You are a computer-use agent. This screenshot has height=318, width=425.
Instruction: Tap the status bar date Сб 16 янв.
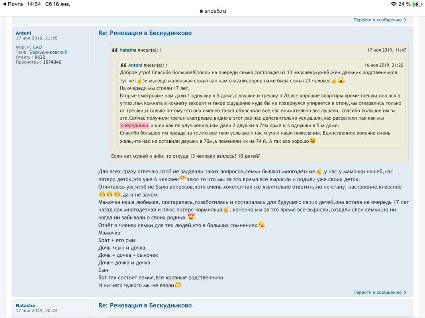pyautogui.click(x=58, y=4)
